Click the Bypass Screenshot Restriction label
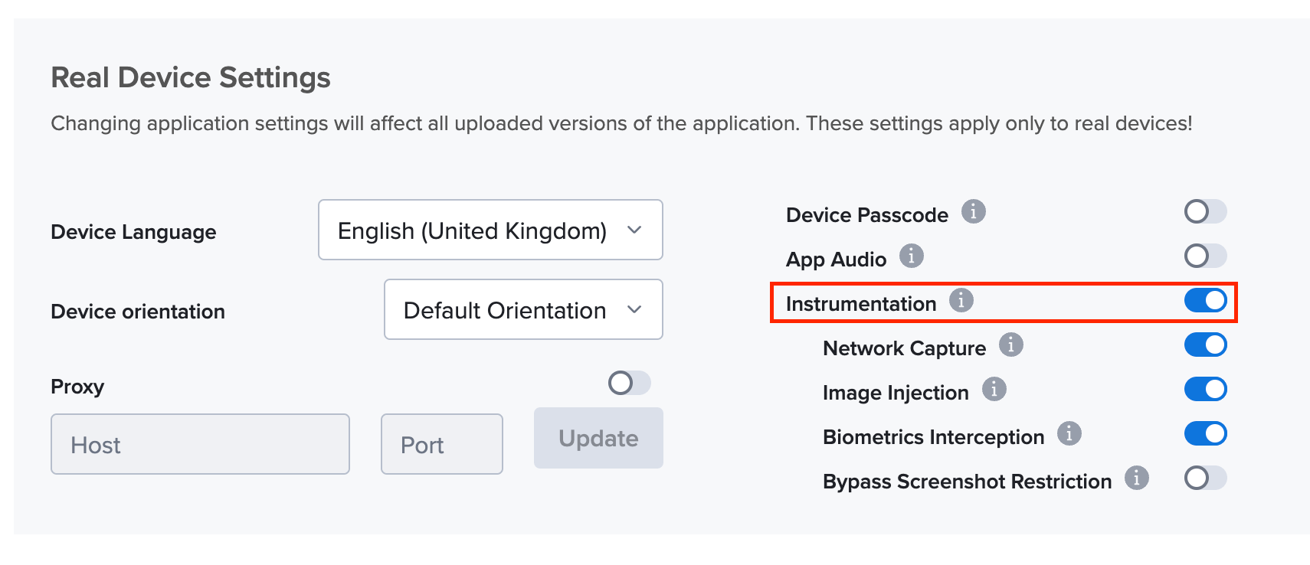The image size is (1310, 565). 966,482
